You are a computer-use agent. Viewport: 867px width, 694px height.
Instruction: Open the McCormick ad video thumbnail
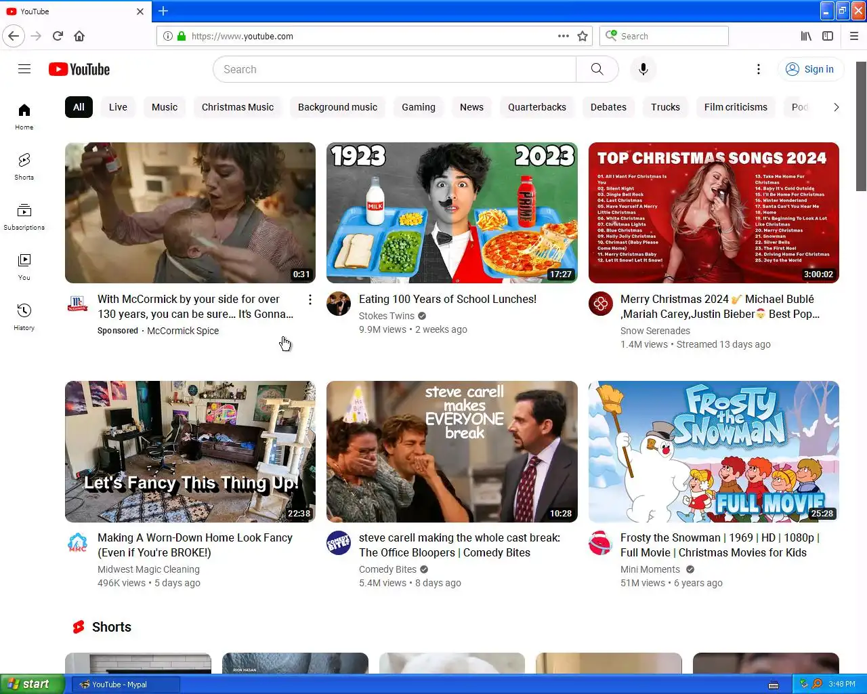point(190,213)
